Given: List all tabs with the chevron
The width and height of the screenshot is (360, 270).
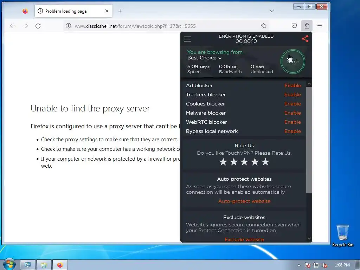Looking at the screenshot, I should 272,11.
